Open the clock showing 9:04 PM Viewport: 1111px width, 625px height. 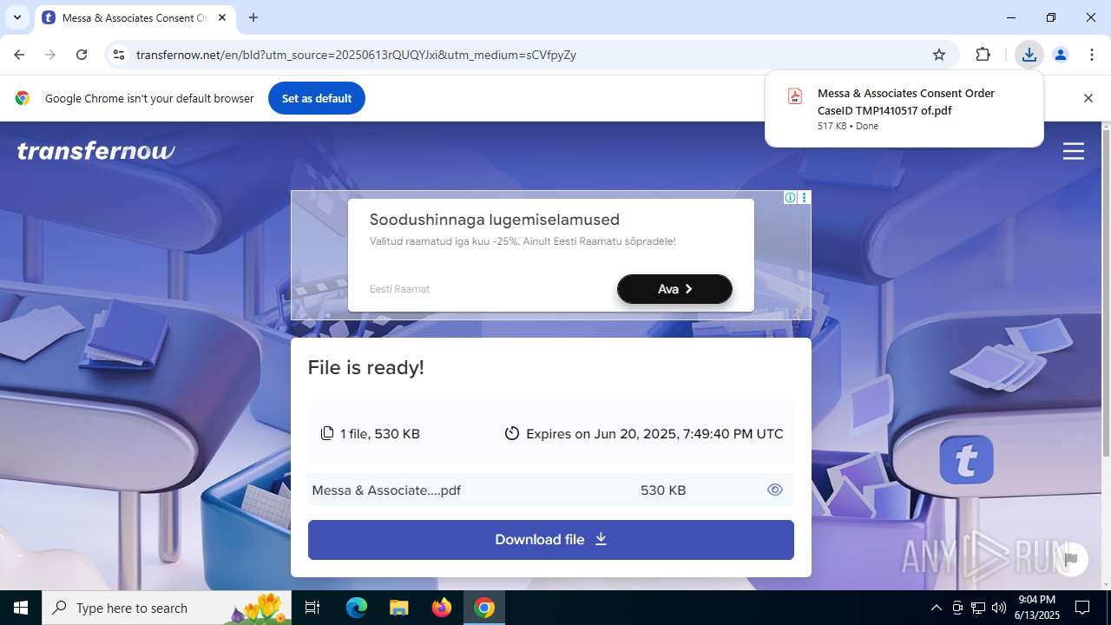point(1037,608)
